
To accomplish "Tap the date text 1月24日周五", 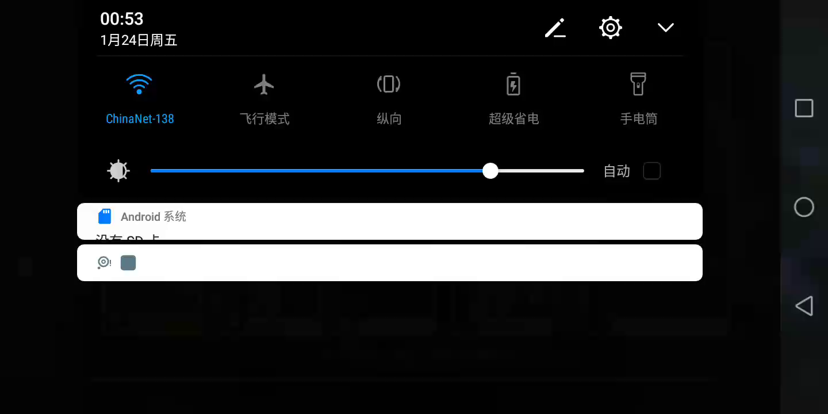I will 139,40.
